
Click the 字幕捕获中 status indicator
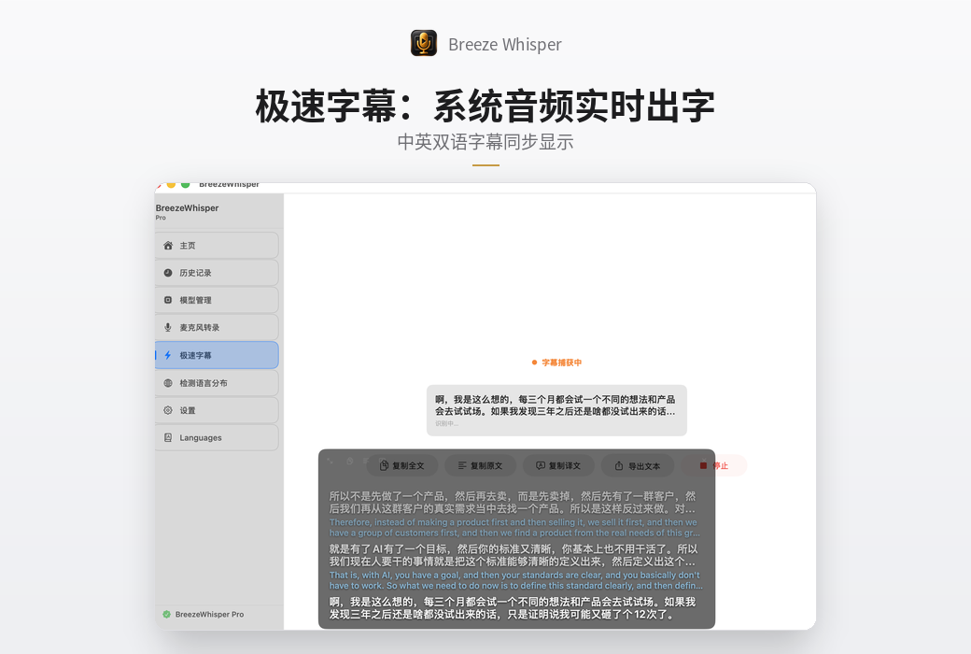tap(556, 363)
